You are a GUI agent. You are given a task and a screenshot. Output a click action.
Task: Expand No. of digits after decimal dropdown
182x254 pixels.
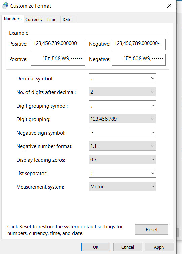coord(123,92)
